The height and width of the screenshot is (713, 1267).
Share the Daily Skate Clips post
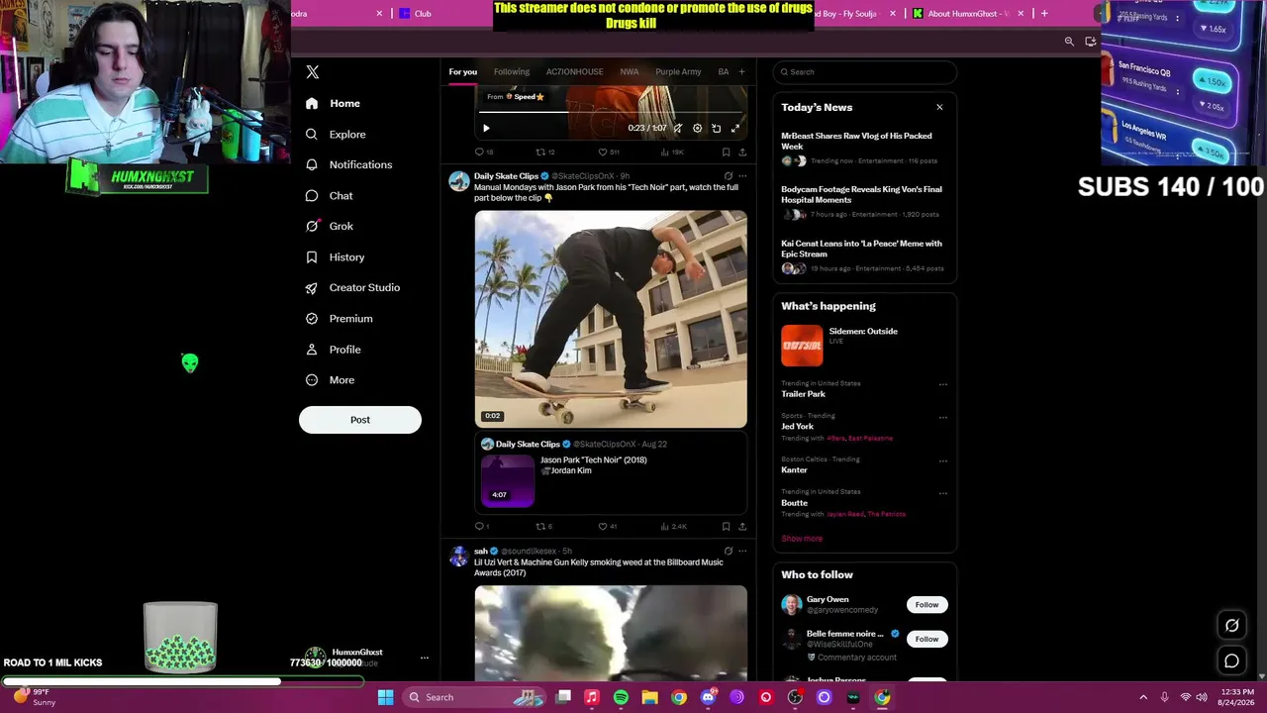742,527
